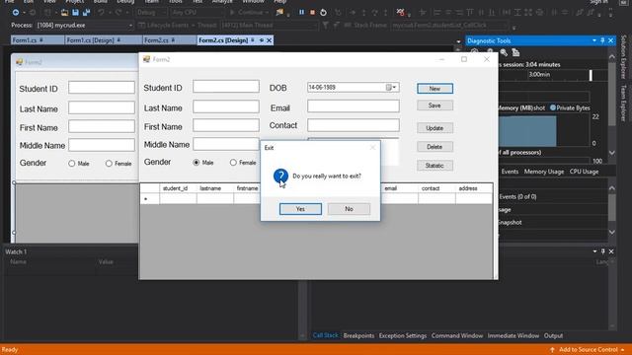Click the rightmost icon in the Diagnostic Tools toolbar
This screenshot has height=355, width=632.
click(x=515, y=52)
